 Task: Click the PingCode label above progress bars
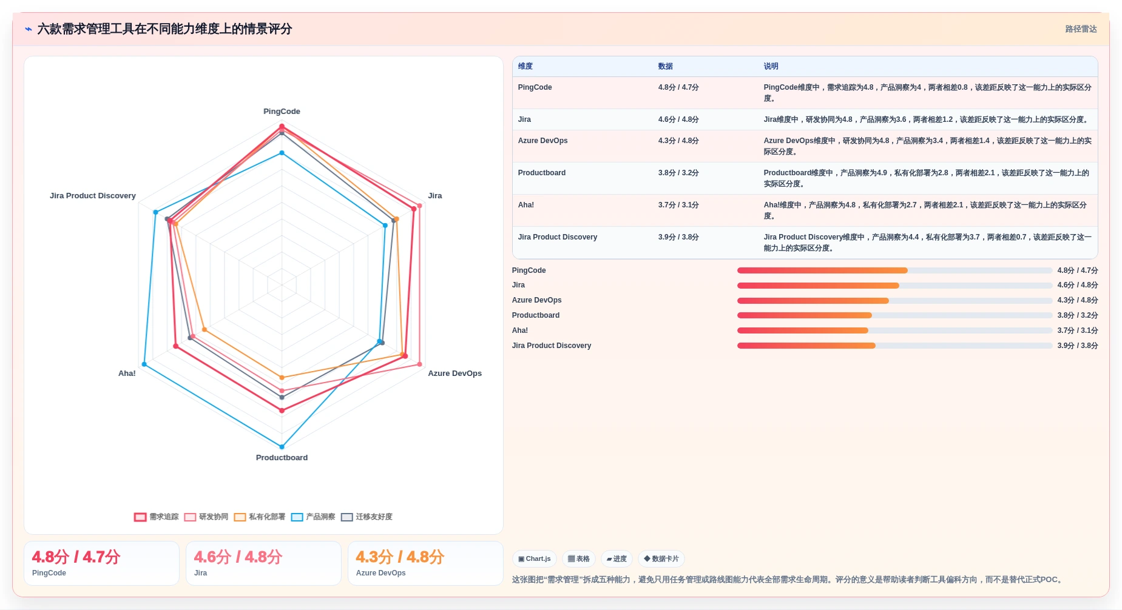pyautogui.click(x=529, y=270)
